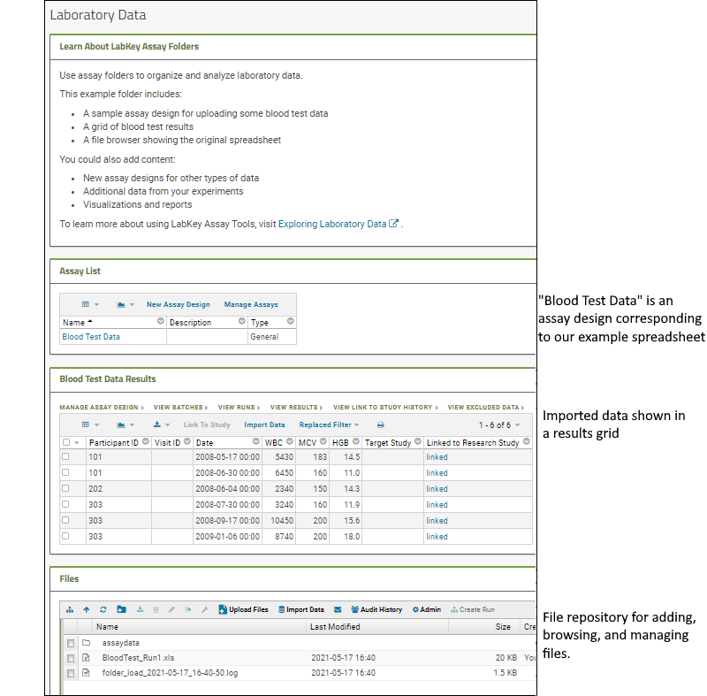Open HGB column dropdown
Image resolution: width=707 pixels, height=696 pixels.
(x=356, y=441)
